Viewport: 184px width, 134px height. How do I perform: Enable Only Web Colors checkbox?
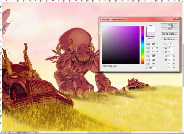point(103,66)
